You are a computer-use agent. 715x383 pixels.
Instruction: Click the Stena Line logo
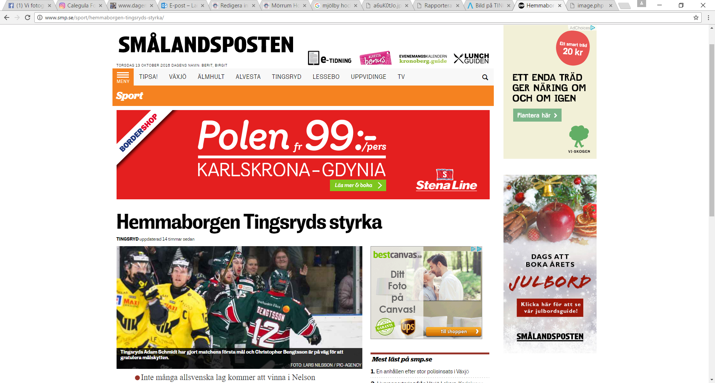pyautogui.click(x=446, y=180)
